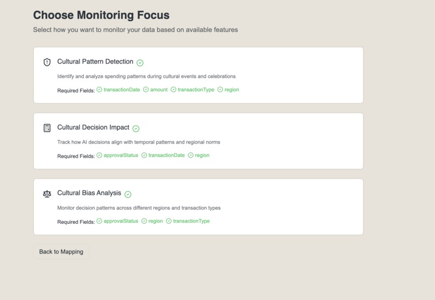
Task: Click check icon next to transactionDate in first card
Action: pyautogui.click(x=99, y=90)
